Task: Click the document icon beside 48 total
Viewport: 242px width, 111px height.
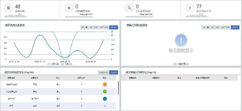Action: 9,8
